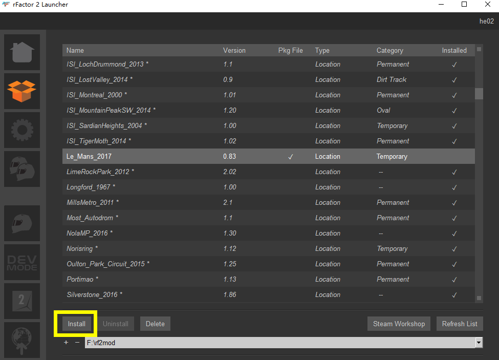Click the he02 username label
Viewport: 499px width, 360px height.
[x=487, y=21]
